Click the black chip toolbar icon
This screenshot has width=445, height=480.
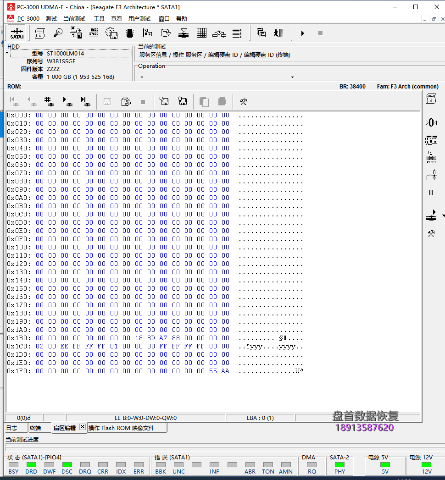click(x=129, y=33)
